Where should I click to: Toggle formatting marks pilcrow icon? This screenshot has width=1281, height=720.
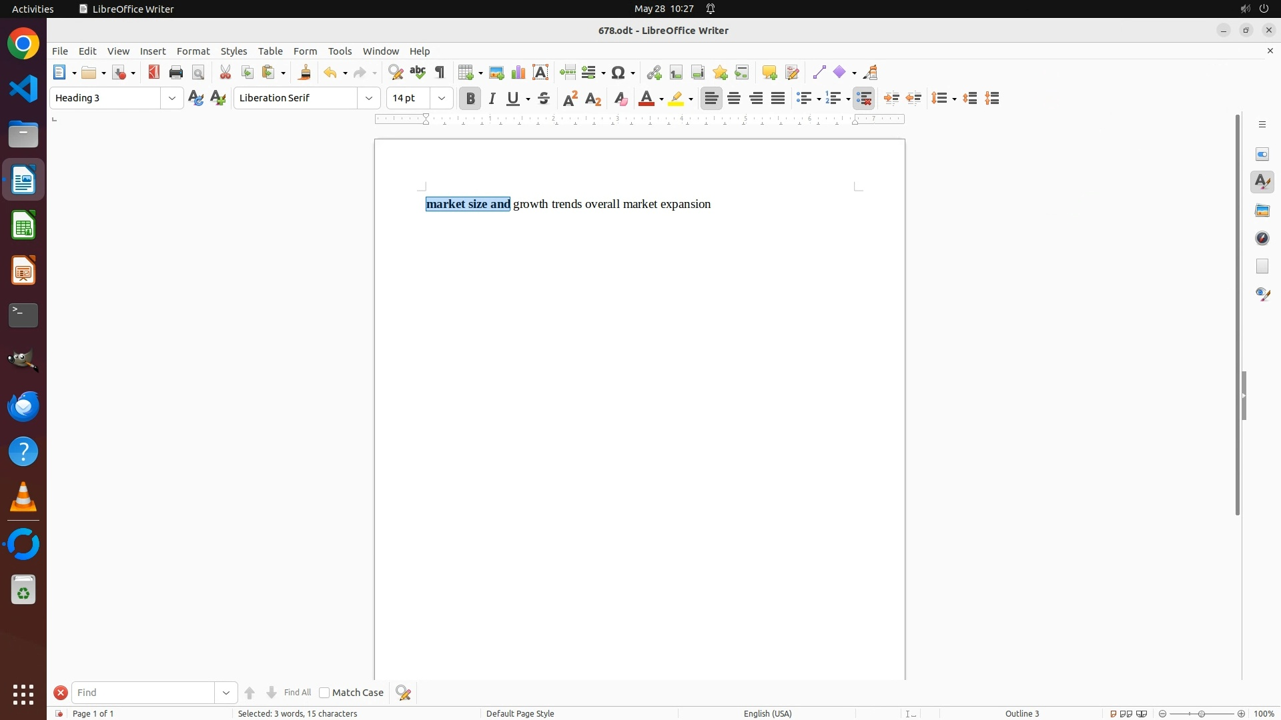coord(440,73)
